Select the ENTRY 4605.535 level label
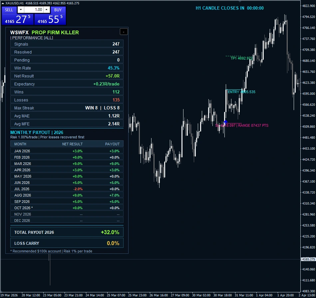Image resolution: width=316 pixels, height=298 pixels. point(241,92)
